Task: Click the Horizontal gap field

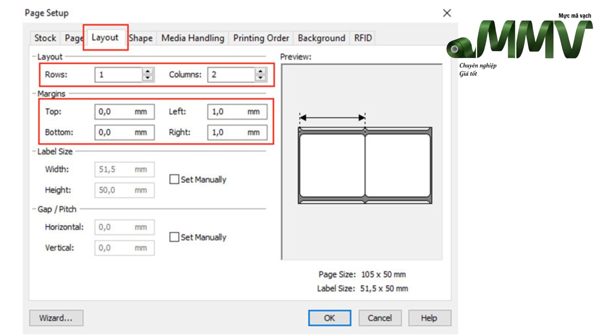Action: pyautogui.click(x=124, y=227)
